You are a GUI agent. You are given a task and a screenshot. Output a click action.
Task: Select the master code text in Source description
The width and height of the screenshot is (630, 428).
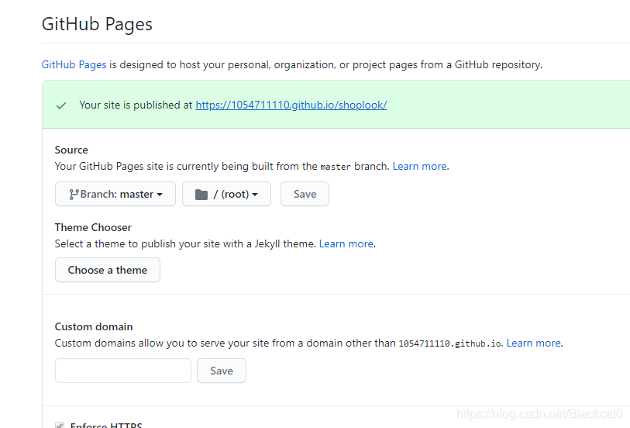click(x=336, y=167)
